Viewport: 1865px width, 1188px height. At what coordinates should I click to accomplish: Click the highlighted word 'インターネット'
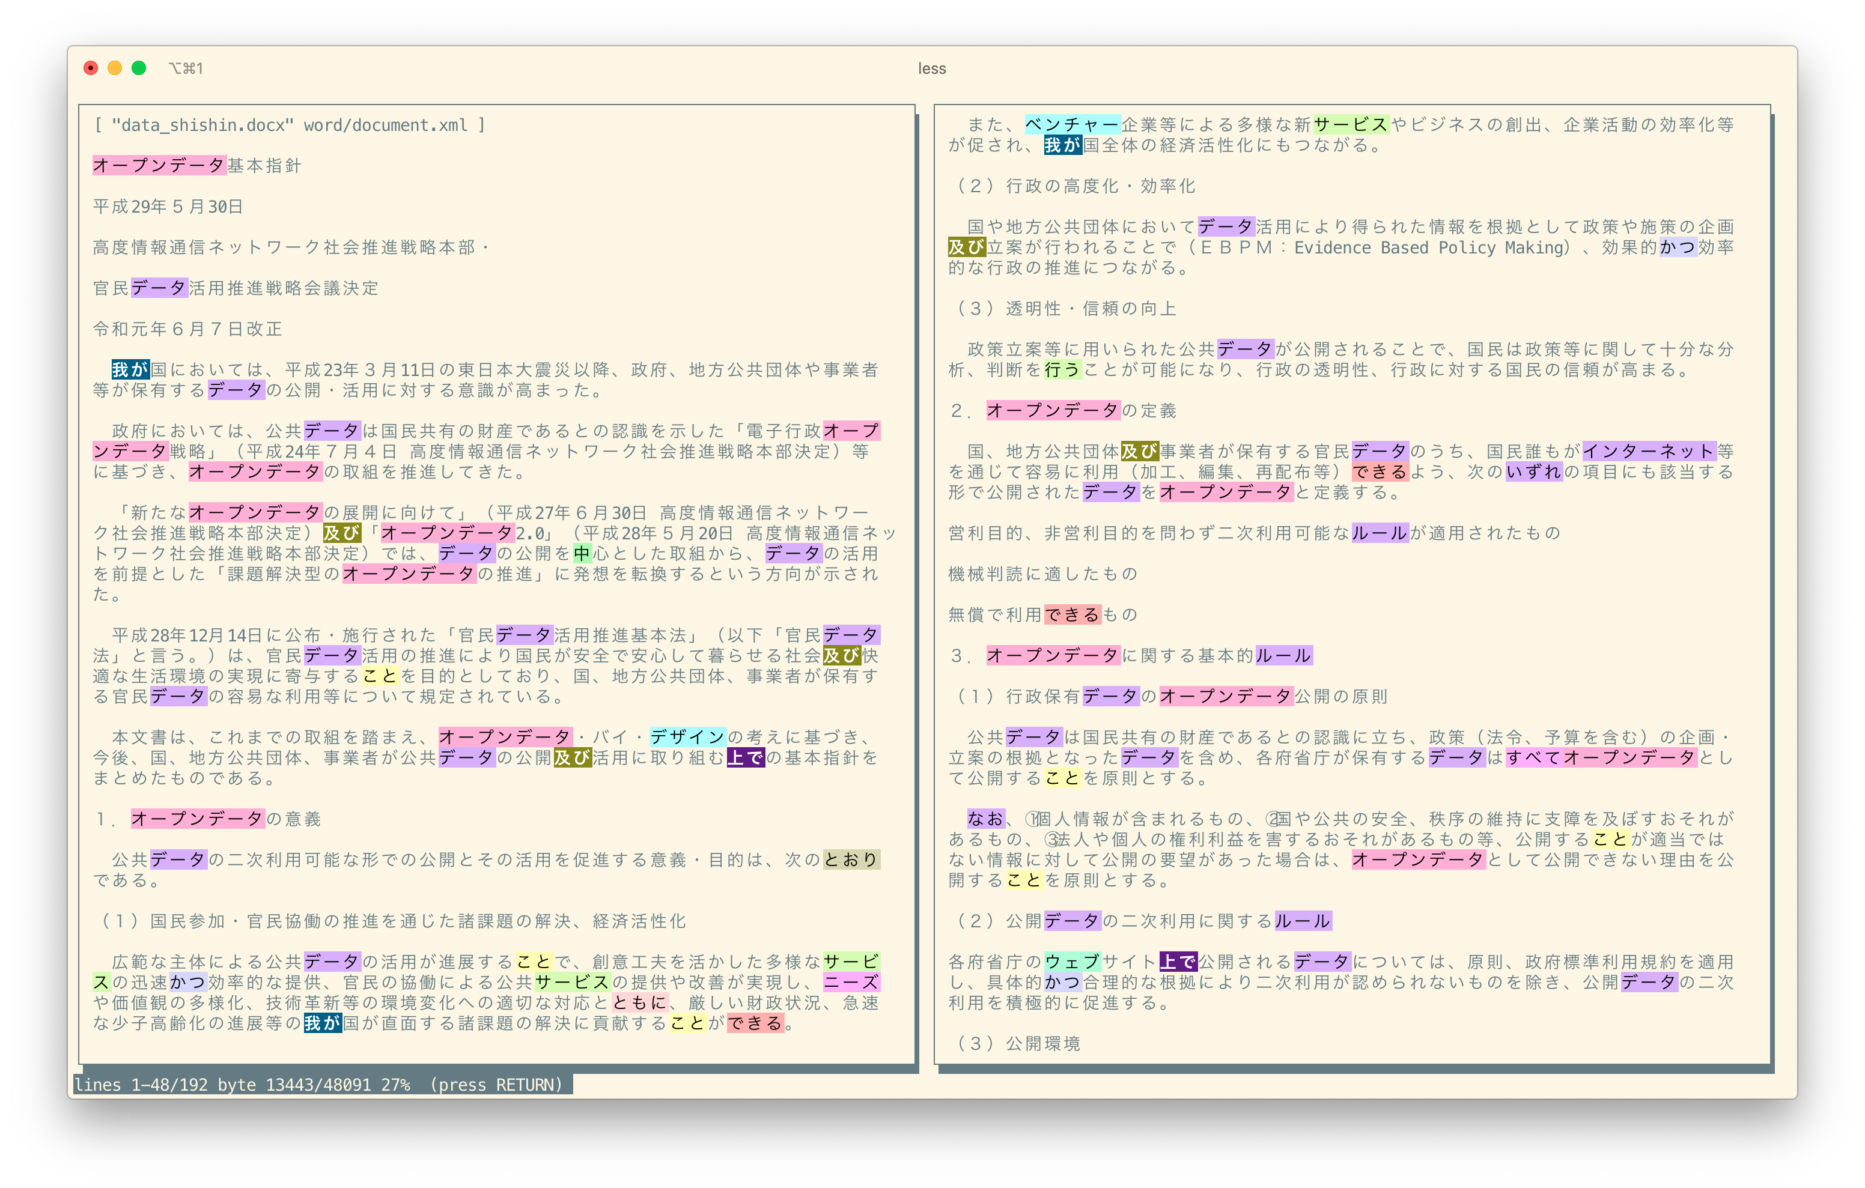pos(1649,452)
